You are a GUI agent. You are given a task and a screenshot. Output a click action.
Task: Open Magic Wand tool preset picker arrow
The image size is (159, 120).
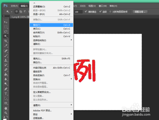click(x=11, y=12)
